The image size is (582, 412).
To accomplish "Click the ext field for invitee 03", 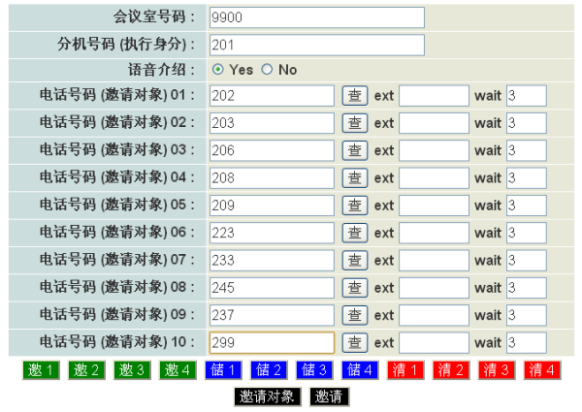I will (433, 151).
